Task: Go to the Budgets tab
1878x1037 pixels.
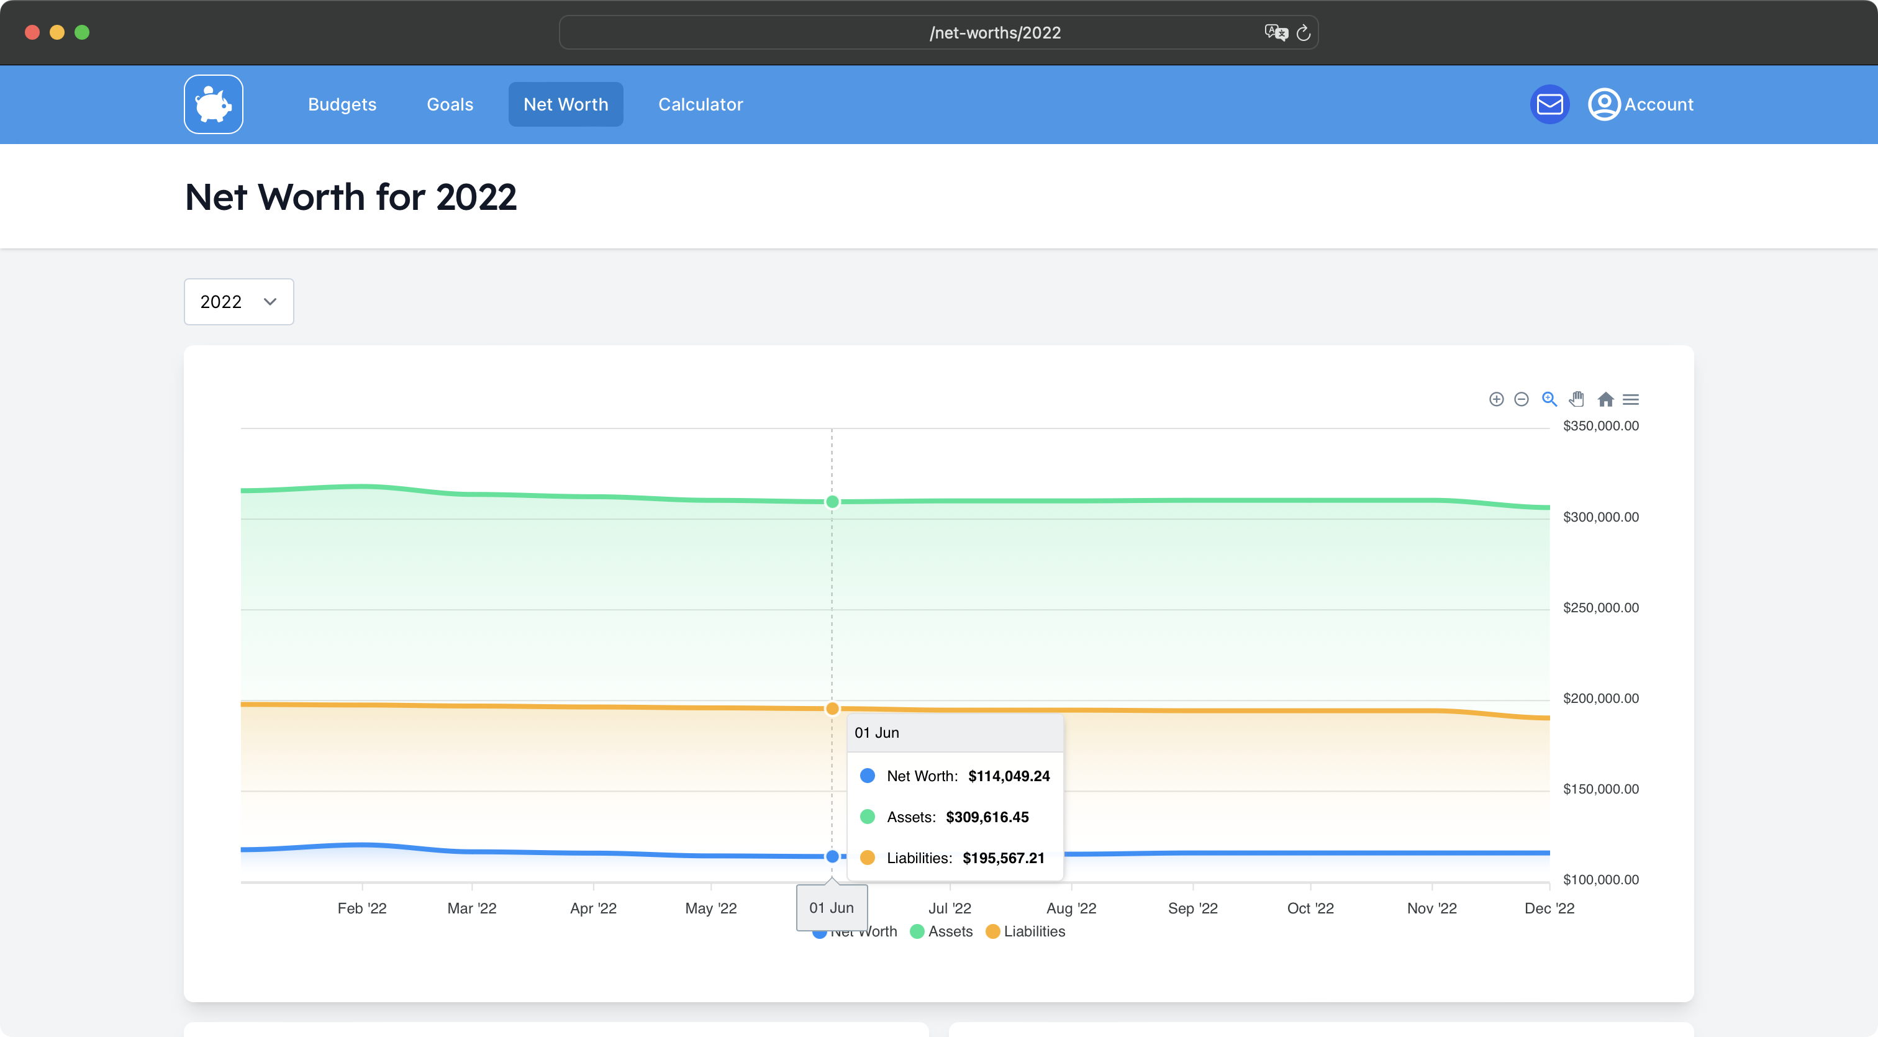Action: pyautogui.click(x=342, y=104)
